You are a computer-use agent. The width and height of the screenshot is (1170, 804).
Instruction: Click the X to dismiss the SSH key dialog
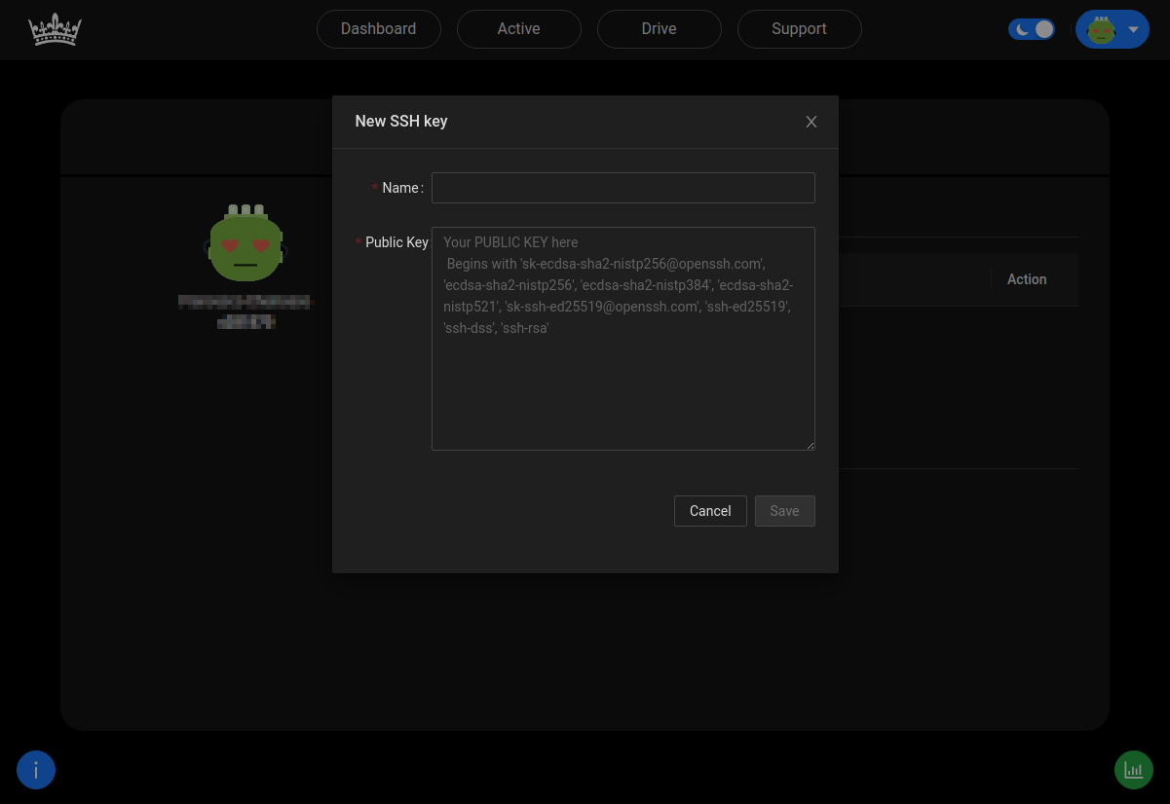pos(811,122)
